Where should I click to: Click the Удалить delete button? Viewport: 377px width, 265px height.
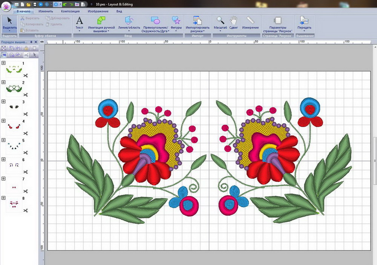(54, 24)
